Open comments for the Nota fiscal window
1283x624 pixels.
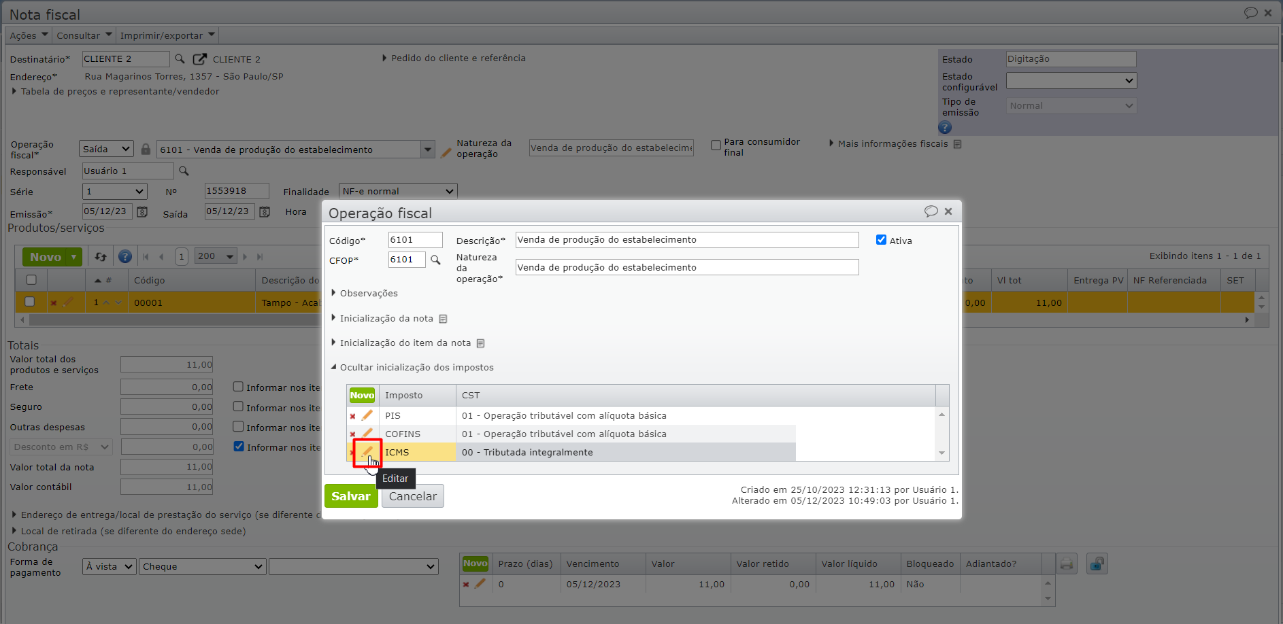pyautogui.click(x=1251, y=13)
